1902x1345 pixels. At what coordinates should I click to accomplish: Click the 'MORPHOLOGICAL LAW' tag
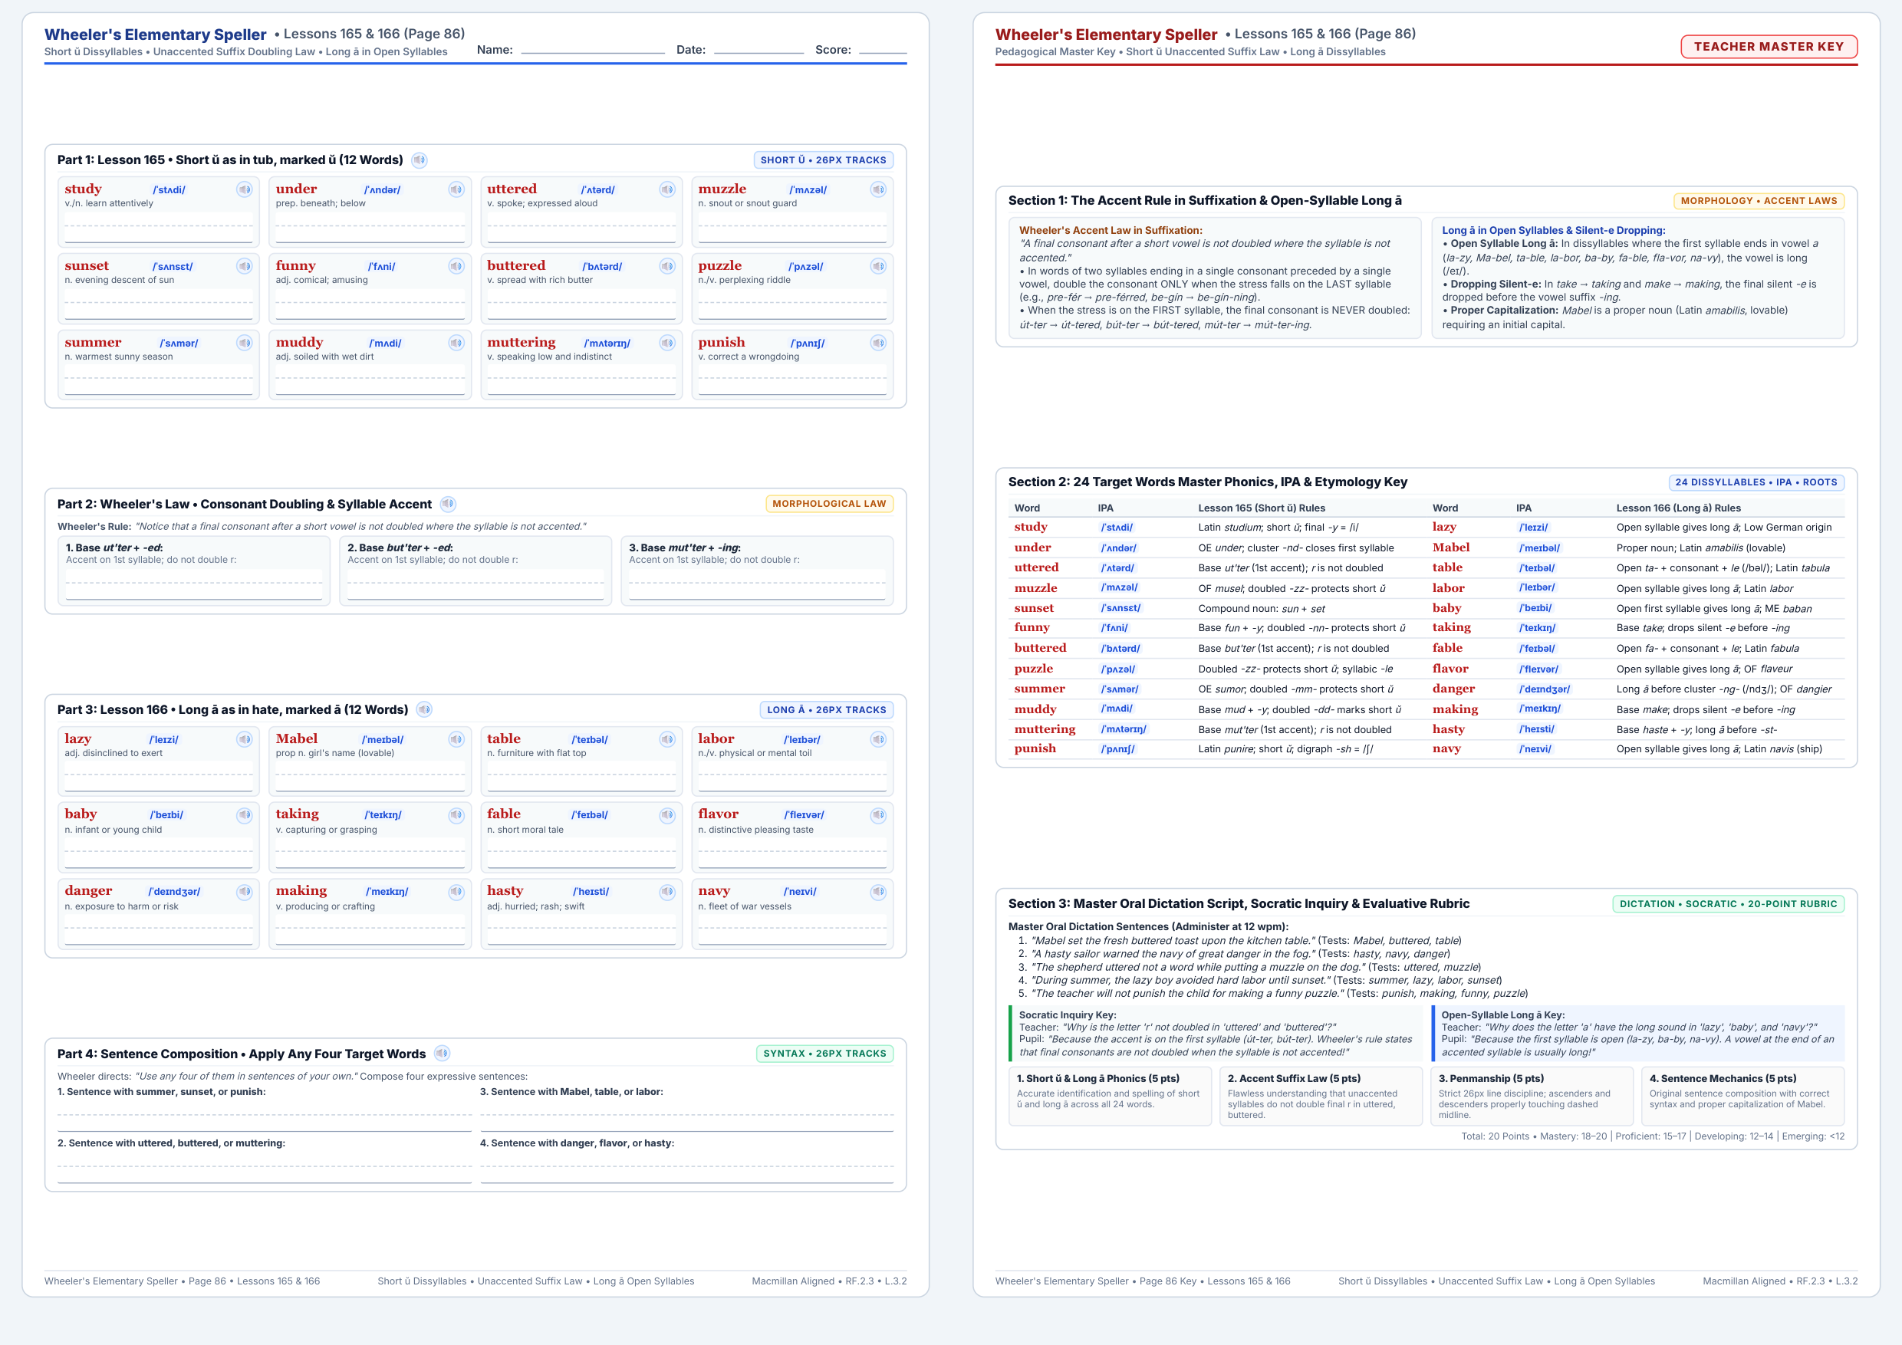(829, 504)
